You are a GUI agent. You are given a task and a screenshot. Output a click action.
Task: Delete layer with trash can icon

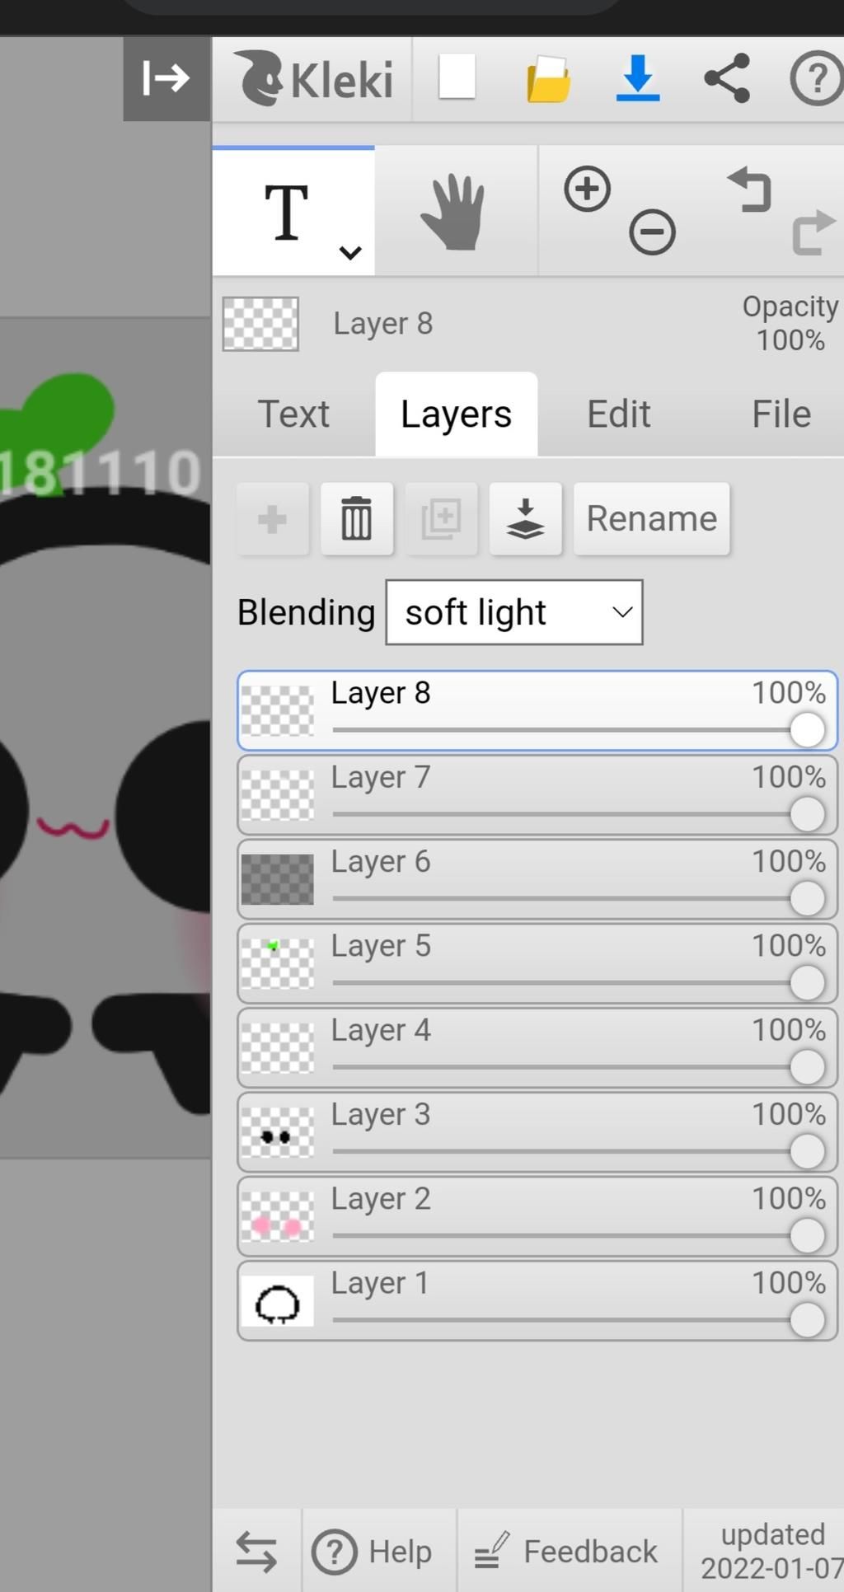[356, 519]
